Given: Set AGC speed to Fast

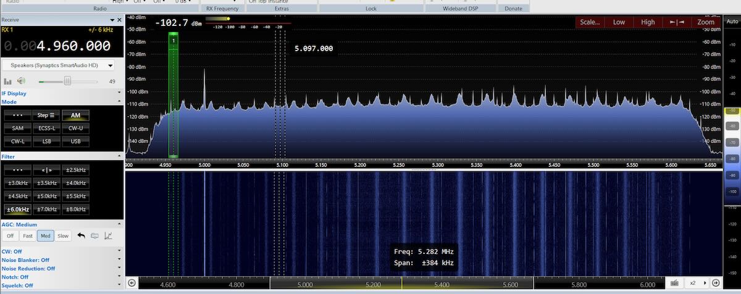Looking at the screenshot, I should pos(28,235).
